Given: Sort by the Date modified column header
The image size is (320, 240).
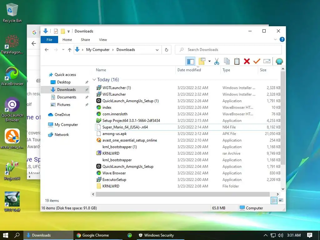Looking at the screenshot, I should click(x=189, y=70).
